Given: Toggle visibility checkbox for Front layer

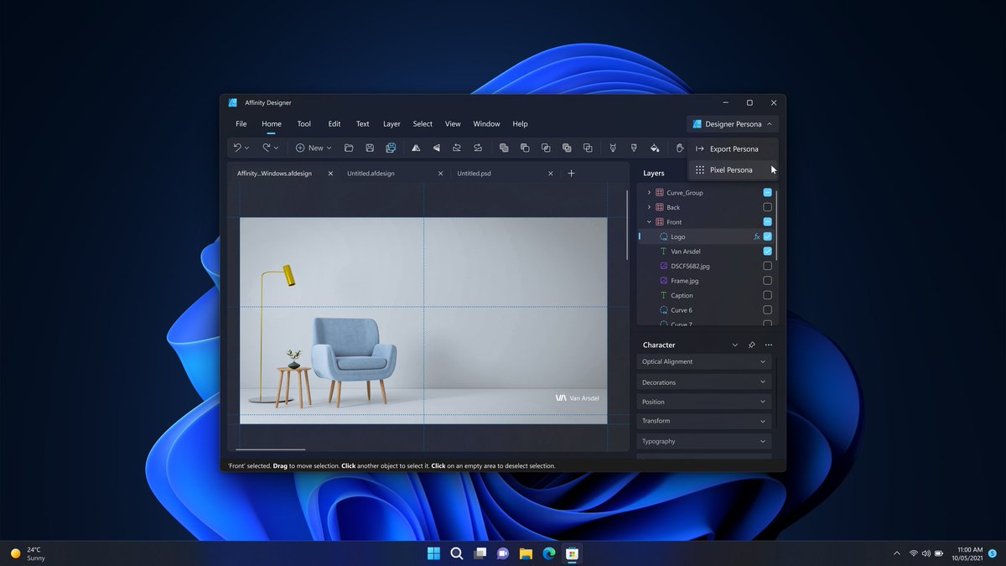Looking at the screenshot, I should coord(767,221).
